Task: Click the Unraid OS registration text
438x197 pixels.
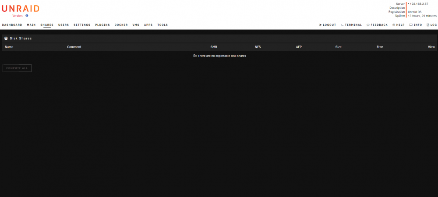Action: 414,12
